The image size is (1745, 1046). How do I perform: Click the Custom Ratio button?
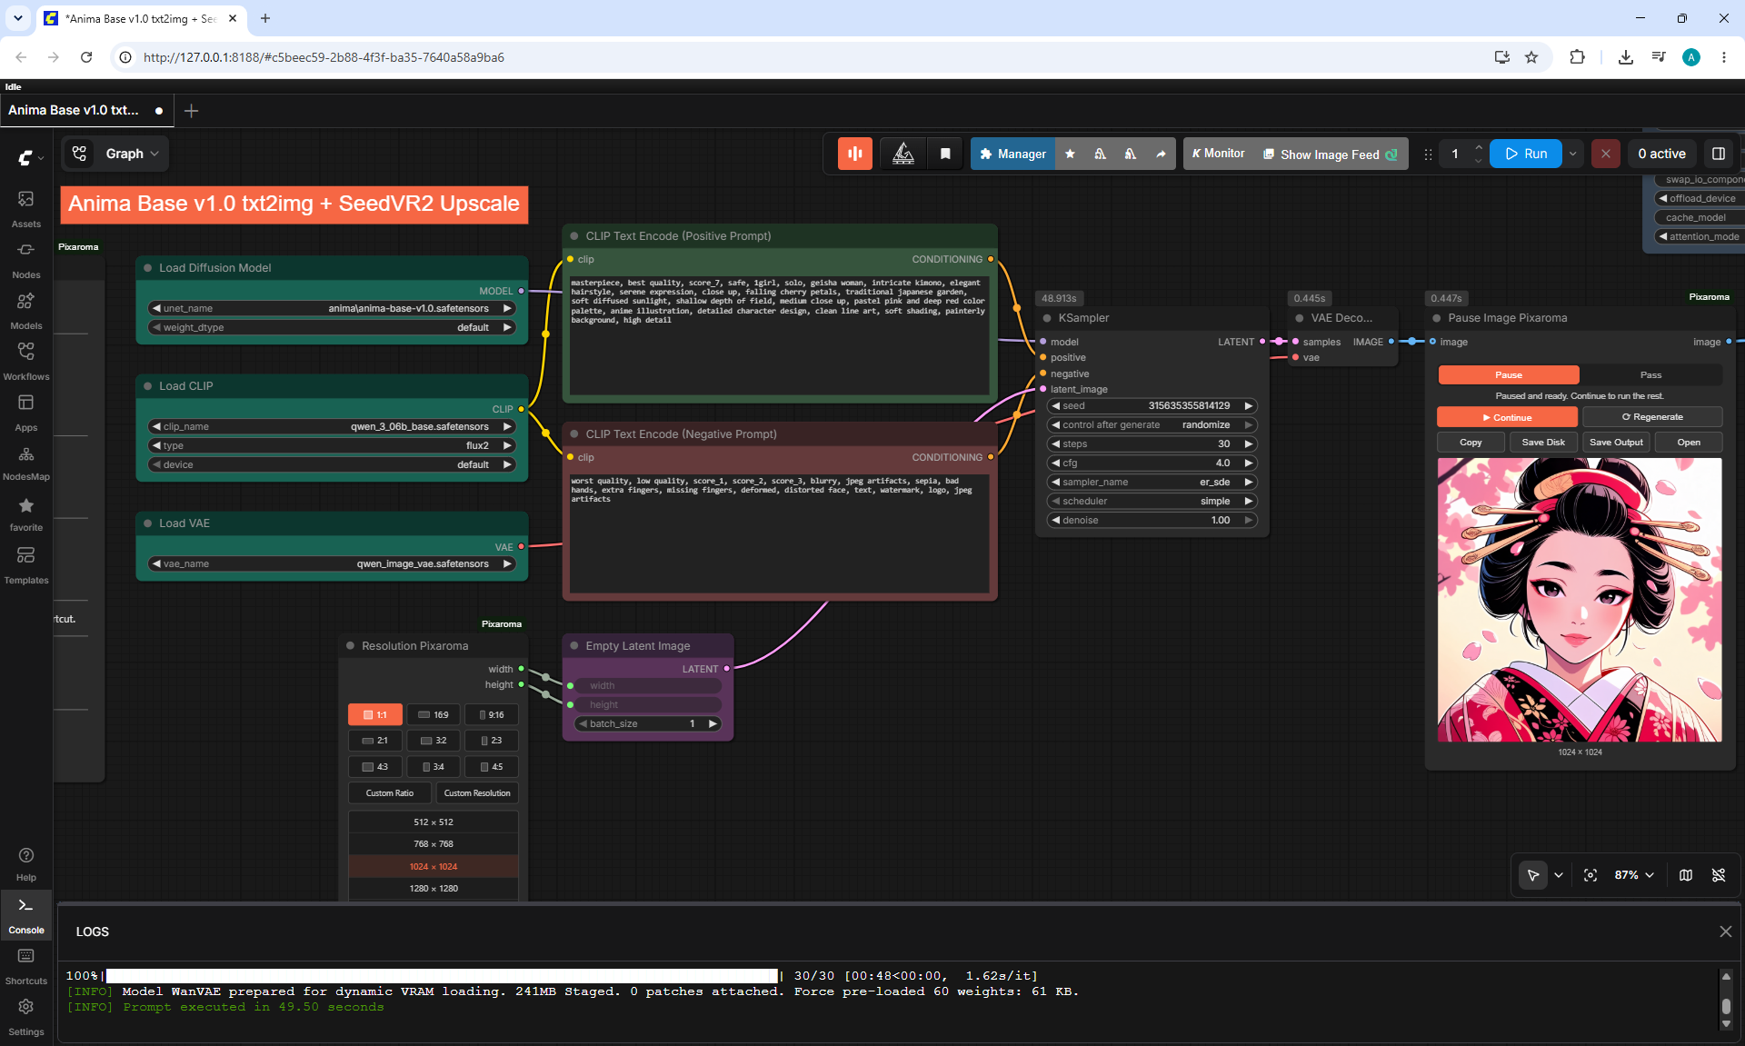coord(390,793)
